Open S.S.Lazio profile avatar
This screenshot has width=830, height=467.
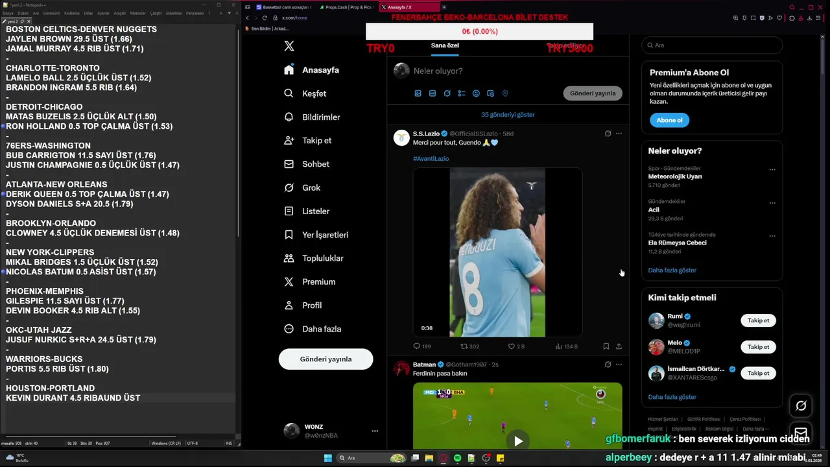pyautogui.click(x=401, y=137)
